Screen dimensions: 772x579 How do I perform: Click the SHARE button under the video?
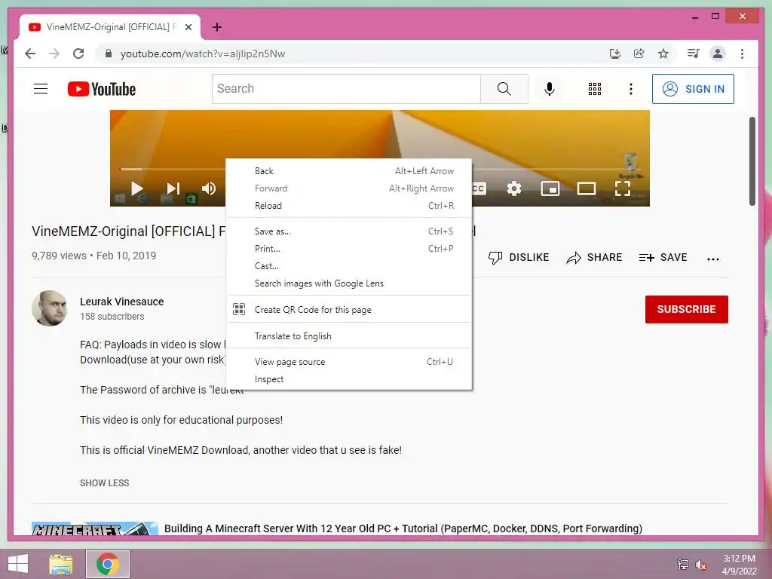point(594,258)
